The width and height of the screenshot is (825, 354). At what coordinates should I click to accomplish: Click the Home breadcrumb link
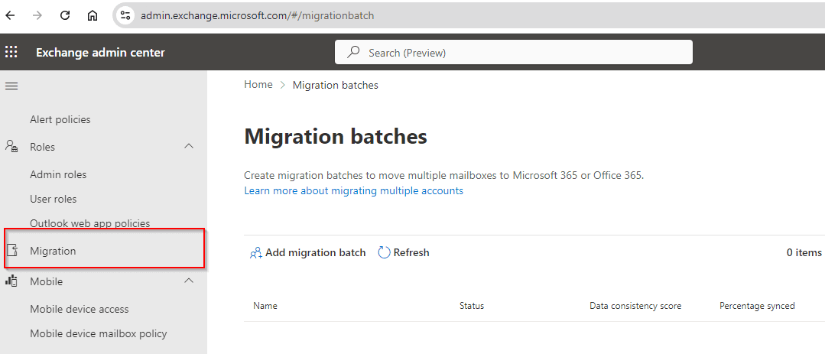[x=258, y=85]
